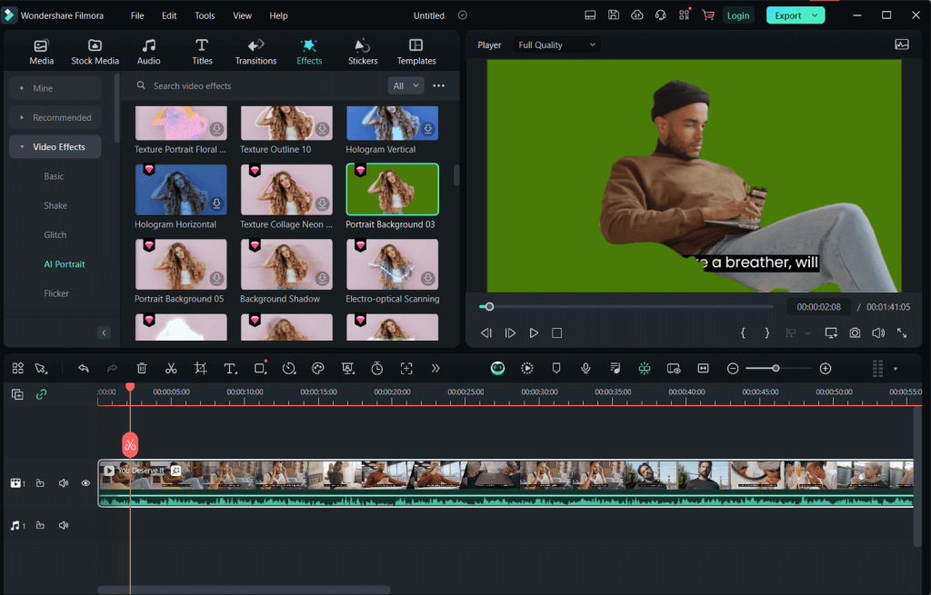Expand the Recommended category
The height and width of the screenshot is (595, 931).
tap(55, 117)
